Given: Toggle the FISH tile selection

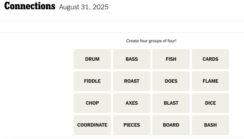Looking at the screenshot, I should coord(171,59).
